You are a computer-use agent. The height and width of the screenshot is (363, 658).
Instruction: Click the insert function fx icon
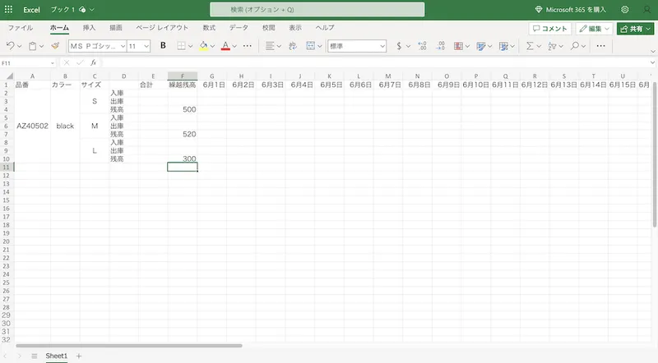[x=93, y=63]
